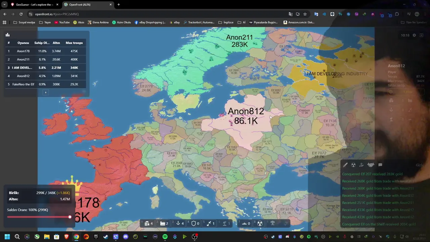Open the tab search dropdown arrow
Screen dimensions: 430x242
4,5
